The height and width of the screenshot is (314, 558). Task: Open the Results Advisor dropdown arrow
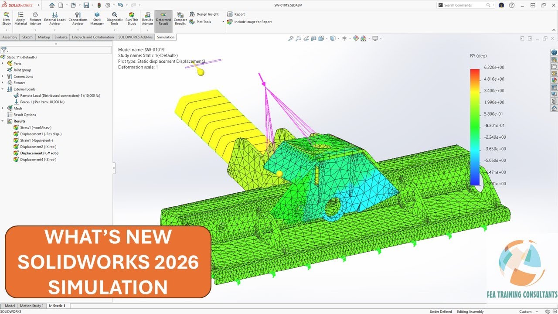coord(147,30)
